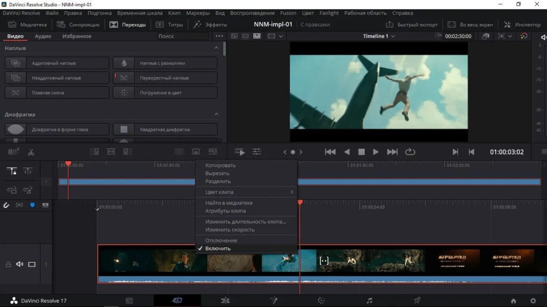This screenshot has width=547, height=307.
Task: Click Быстрый экспорт quick export
Action: [412, 25]
